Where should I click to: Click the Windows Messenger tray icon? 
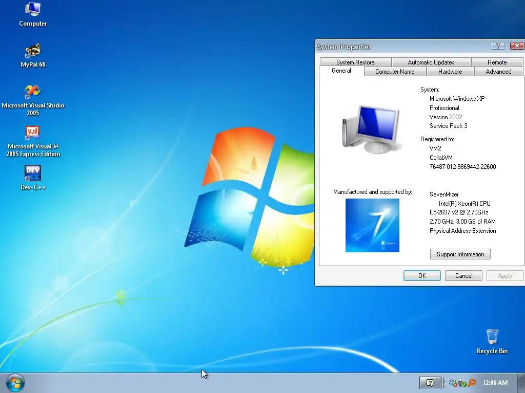453,383
